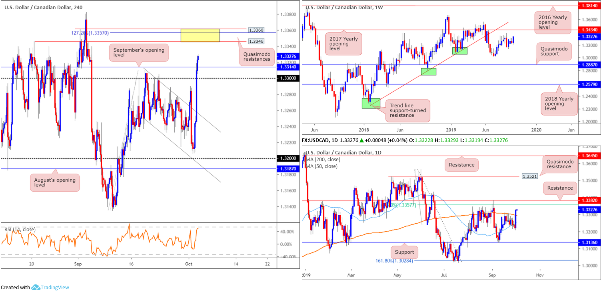This screenshot has width=603, height=294.
Task: Click the '-40.00%' RSI scale value
Action: coord(288,257)
